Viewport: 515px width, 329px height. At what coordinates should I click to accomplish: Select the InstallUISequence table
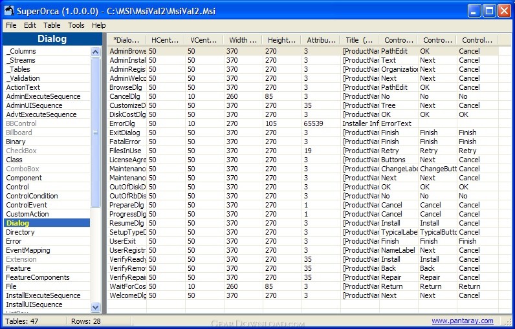(x=47, y=304)
